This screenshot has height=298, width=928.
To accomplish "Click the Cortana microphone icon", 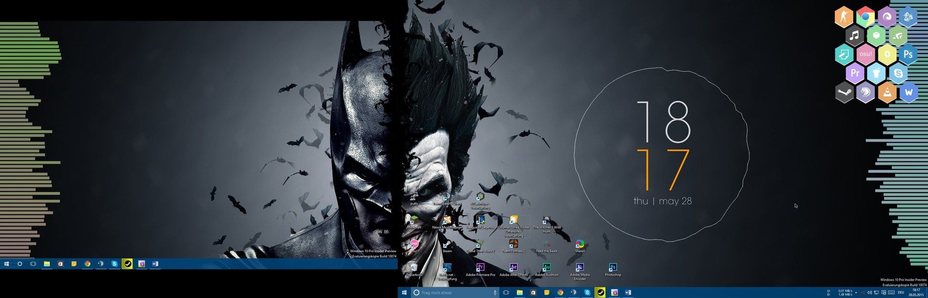I will point(495,293).
